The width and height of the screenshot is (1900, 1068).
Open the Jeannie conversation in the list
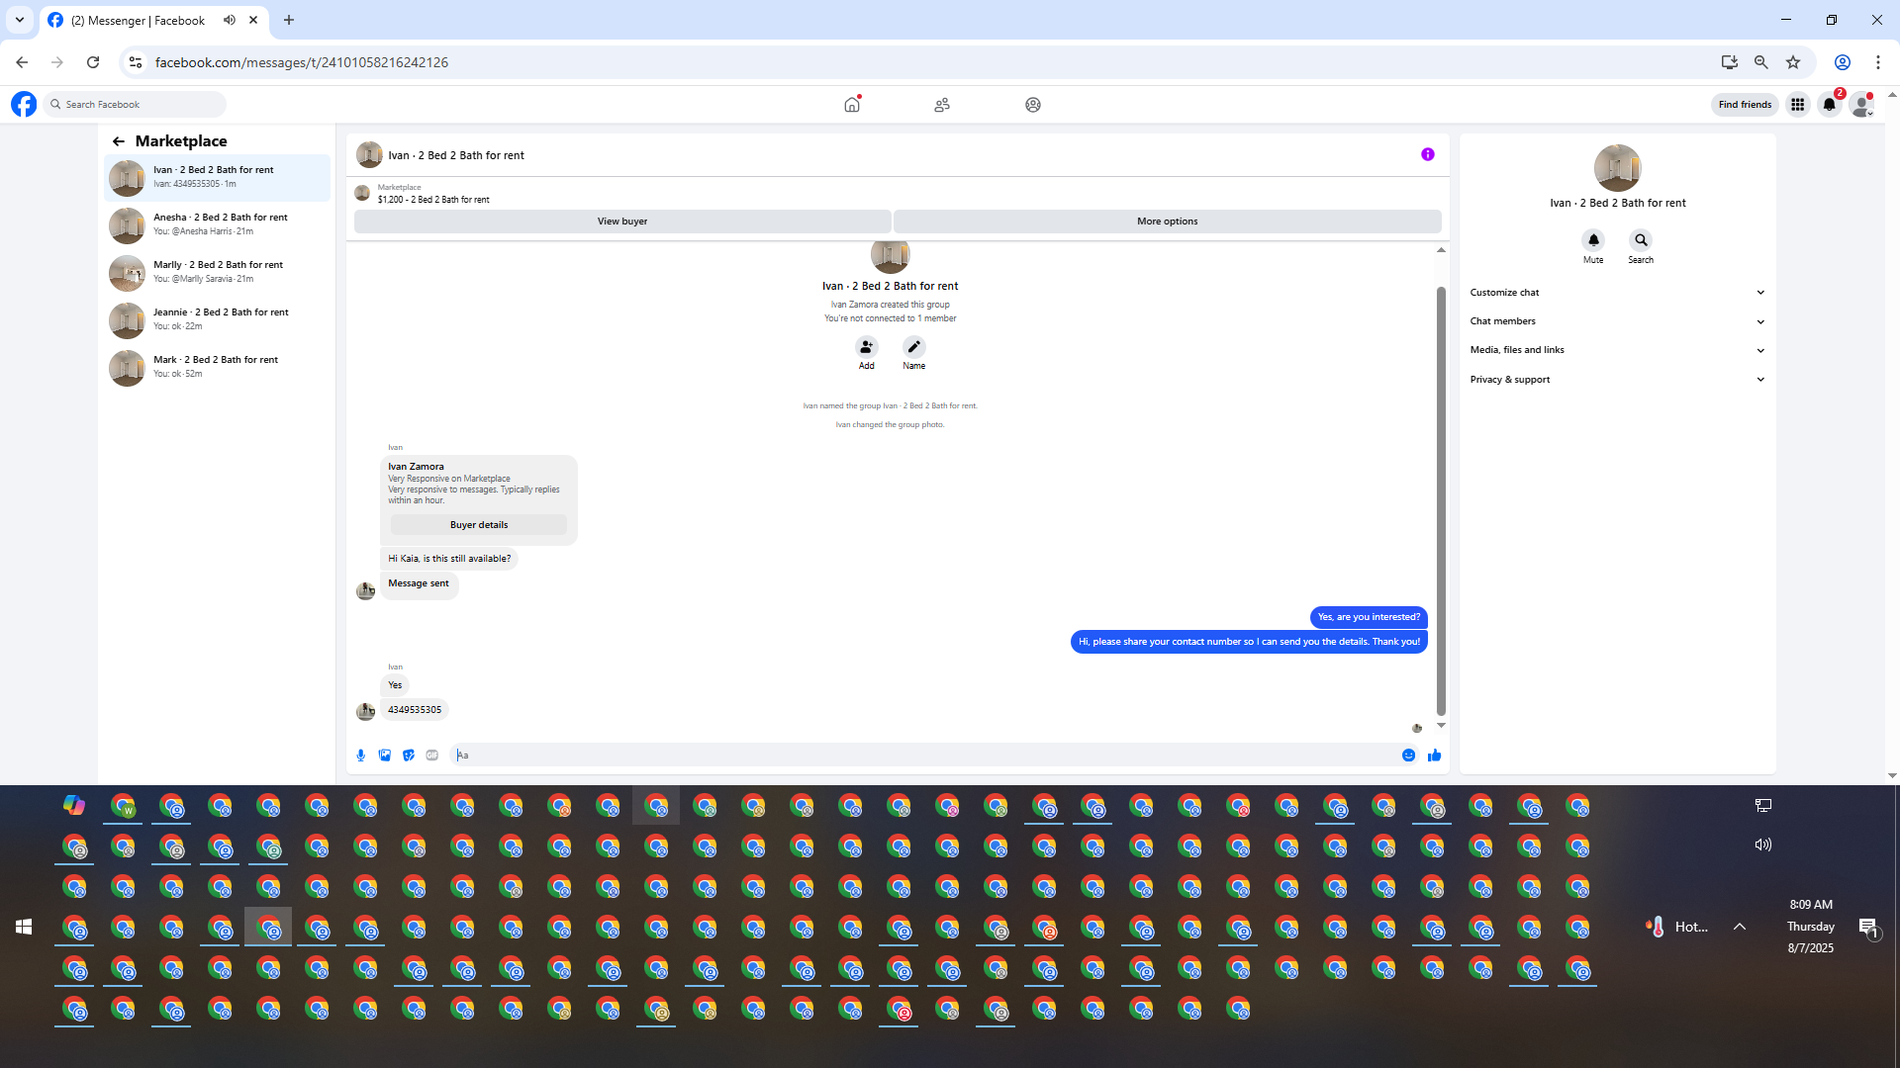pyautogui.click(x=218, y=320)
